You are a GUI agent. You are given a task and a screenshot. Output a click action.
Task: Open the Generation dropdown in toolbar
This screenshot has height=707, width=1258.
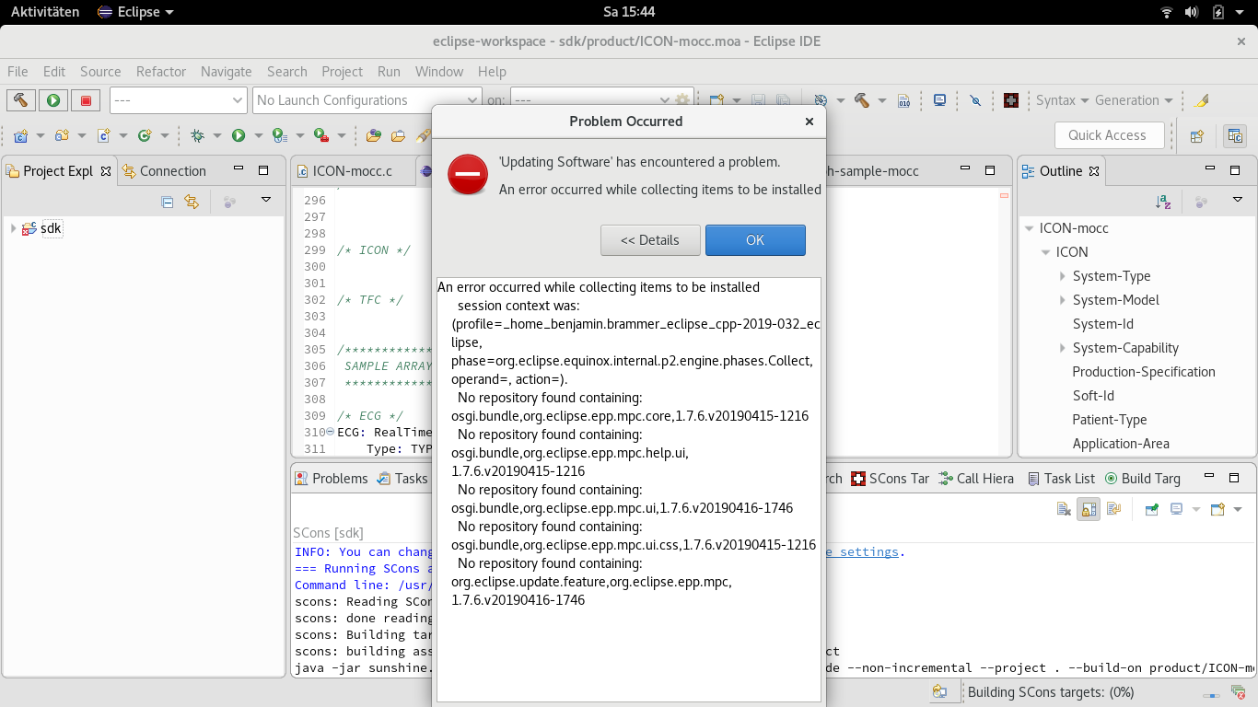(x=1134, y=100)
